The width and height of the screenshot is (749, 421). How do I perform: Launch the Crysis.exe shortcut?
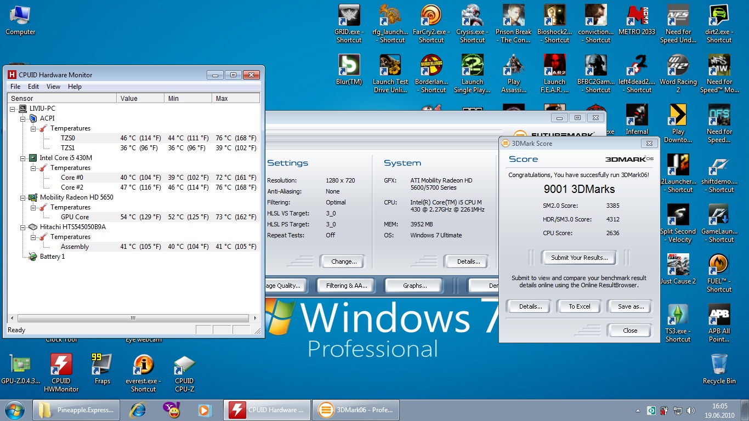coord(472,24)
